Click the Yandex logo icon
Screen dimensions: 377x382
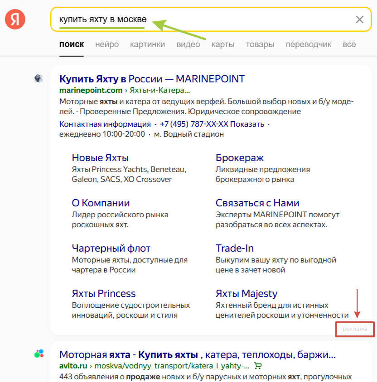(x=14, y=19)
